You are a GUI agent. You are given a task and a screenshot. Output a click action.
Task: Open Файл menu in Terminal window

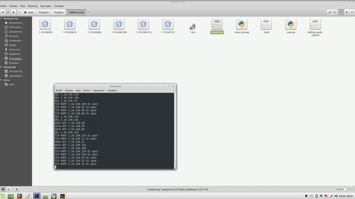pyautogui.click(x=59, y=91)
